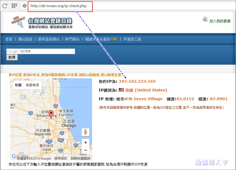Image resolution: width=236 pixels, height=170 pixels.
Task: Select the IP address 107.182.233.165
Action: click(x=137, y=81)
